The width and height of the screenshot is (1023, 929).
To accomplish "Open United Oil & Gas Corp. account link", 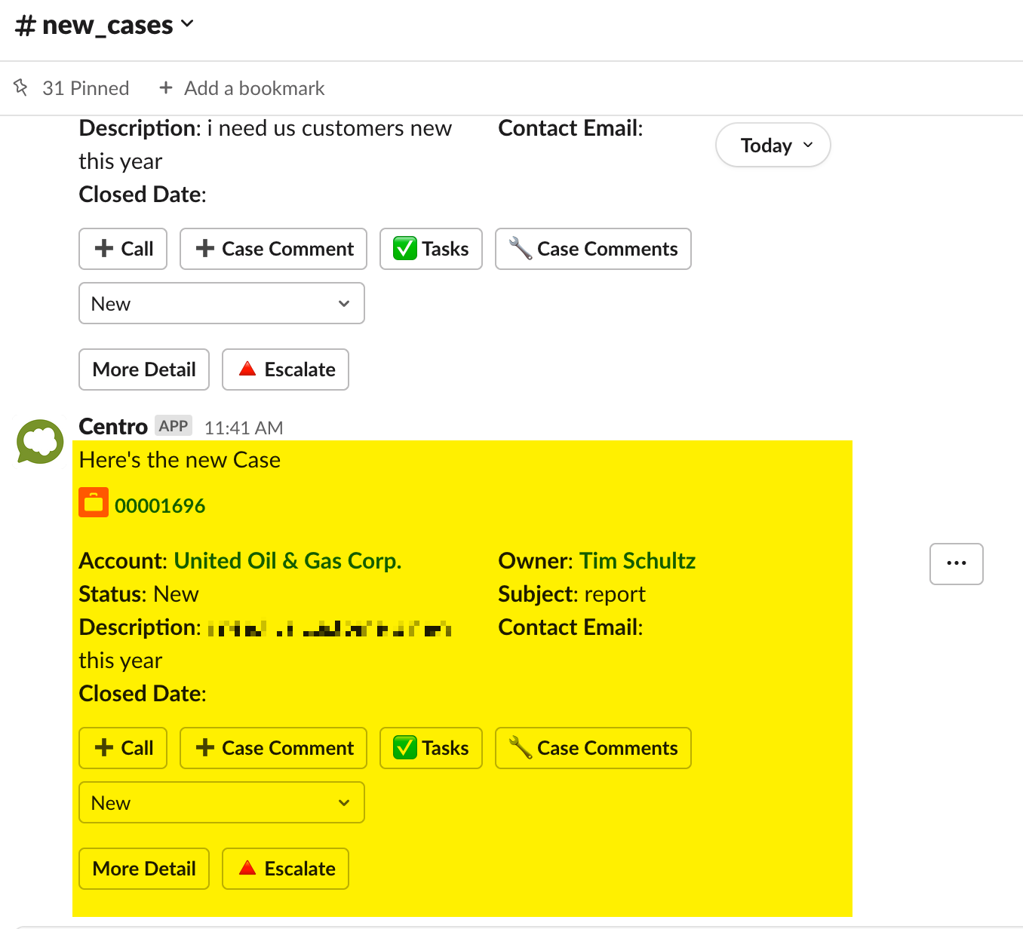I will point(287,561).
